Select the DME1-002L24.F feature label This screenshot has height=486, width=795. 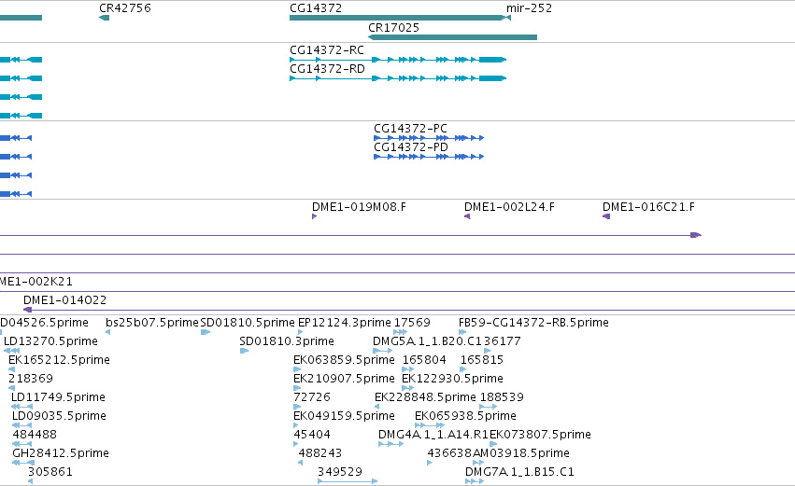click(509, 207)
